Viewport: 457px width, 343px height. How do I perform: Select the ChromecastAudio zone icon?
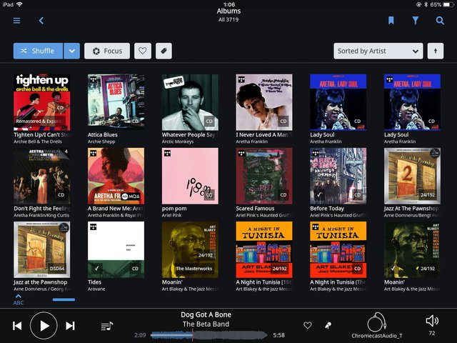tap(376, 323)
